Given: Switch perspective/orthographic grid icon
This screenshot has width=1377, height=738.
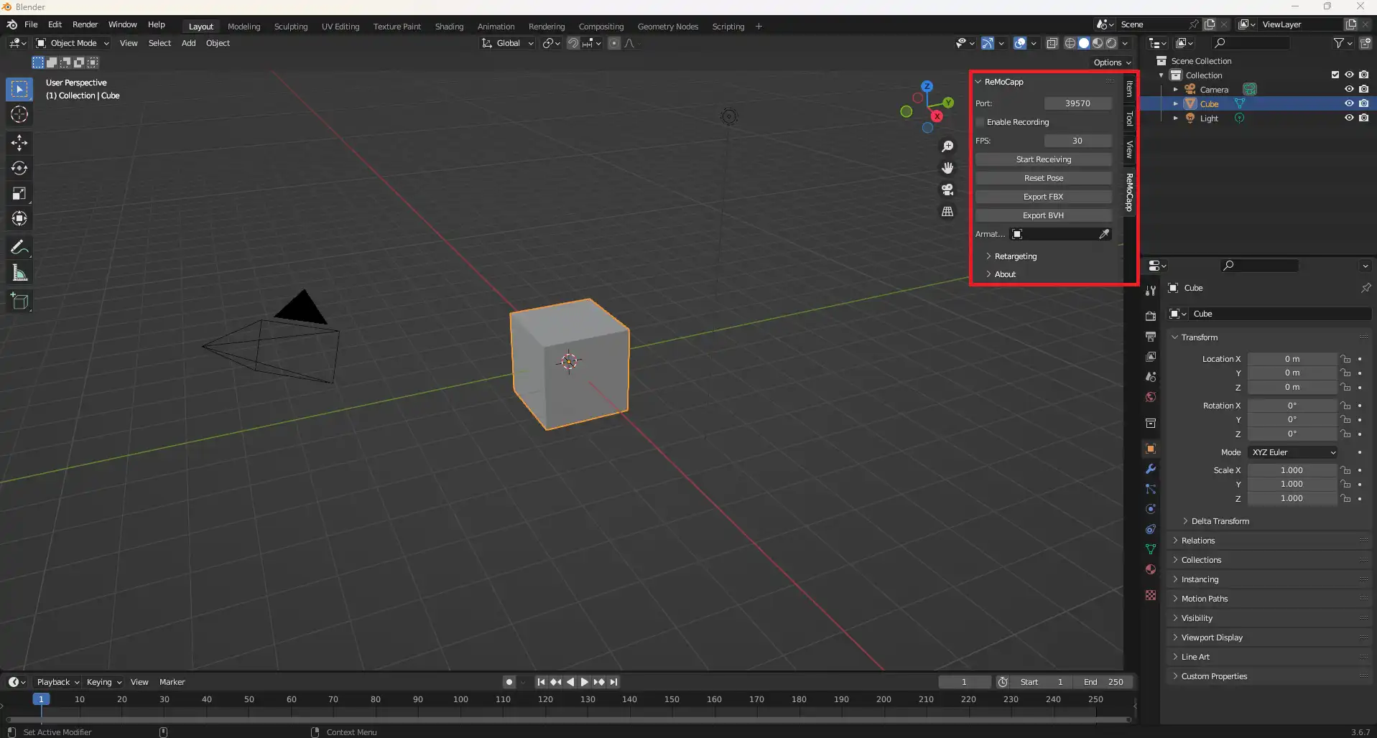Looking at the screenshot, I should (947, 212).
